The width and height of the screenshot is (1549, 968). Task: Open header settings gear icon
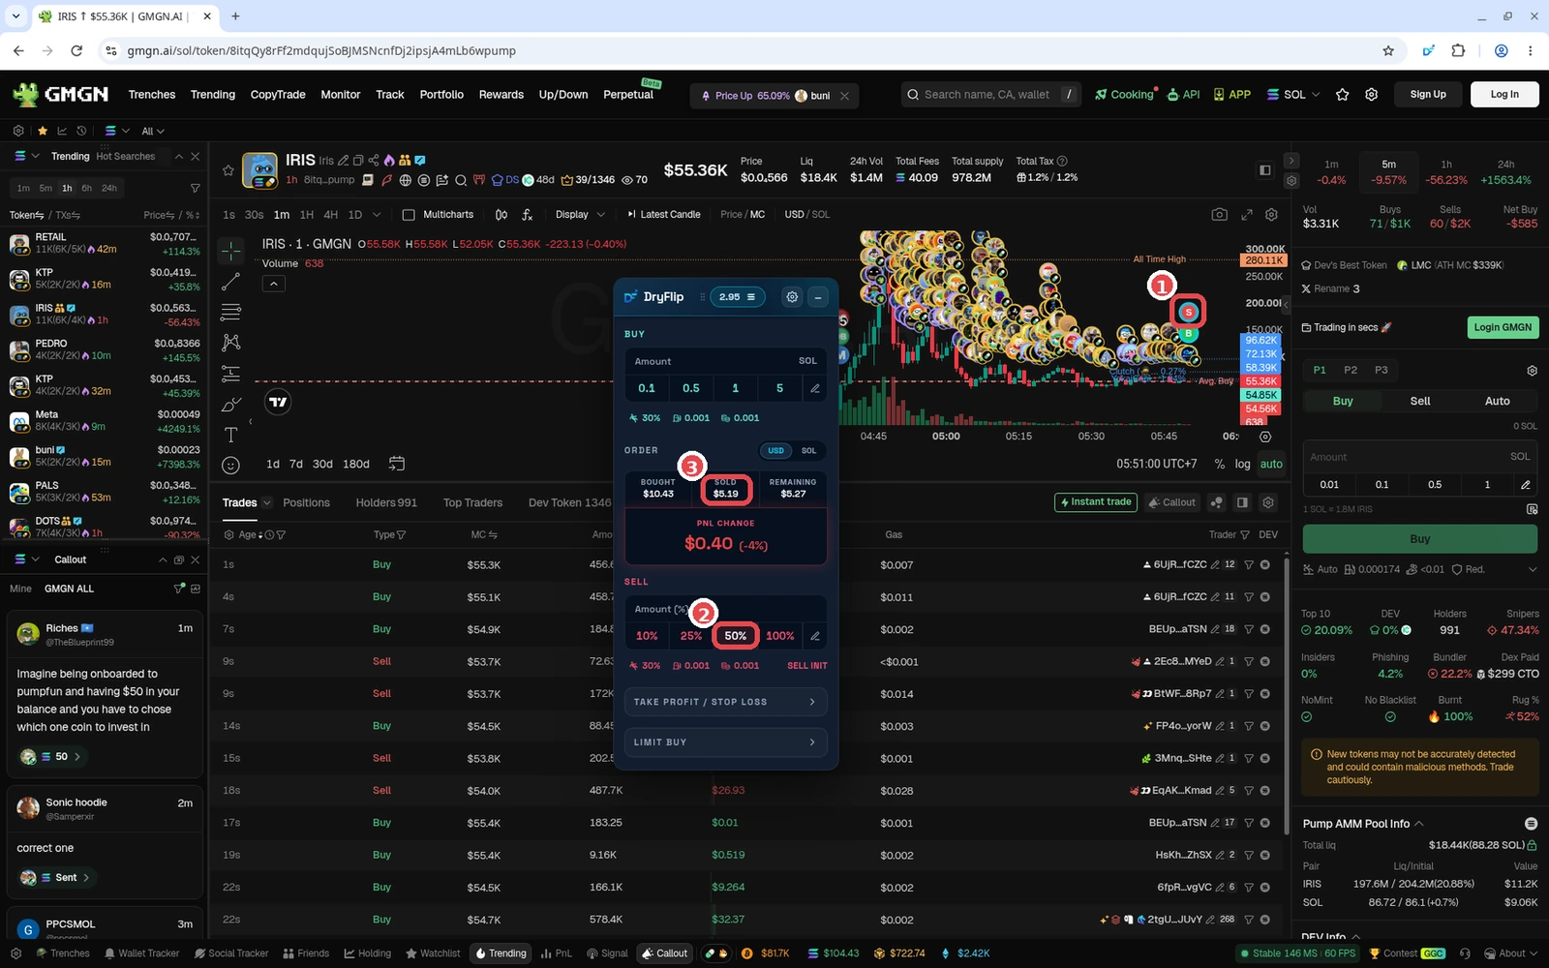(1371, 94)
